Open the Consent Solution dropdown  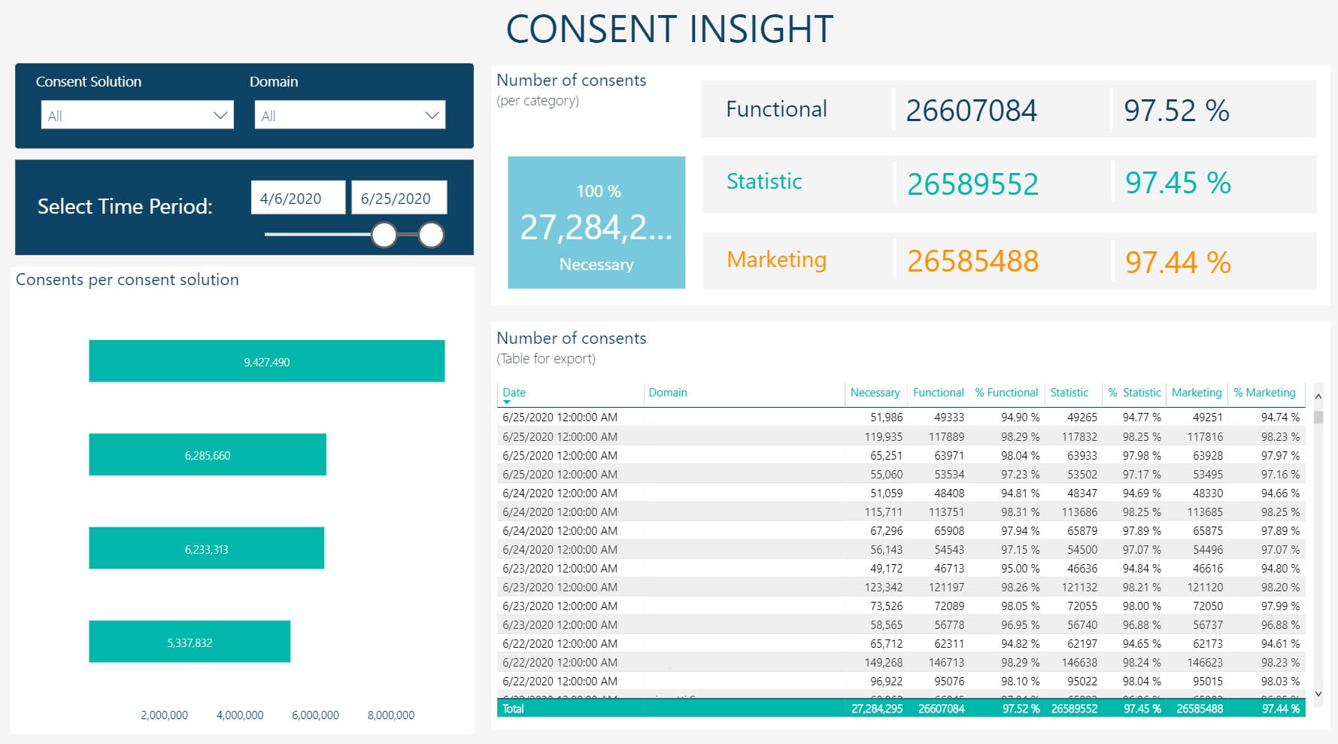[x=137, y=115]
